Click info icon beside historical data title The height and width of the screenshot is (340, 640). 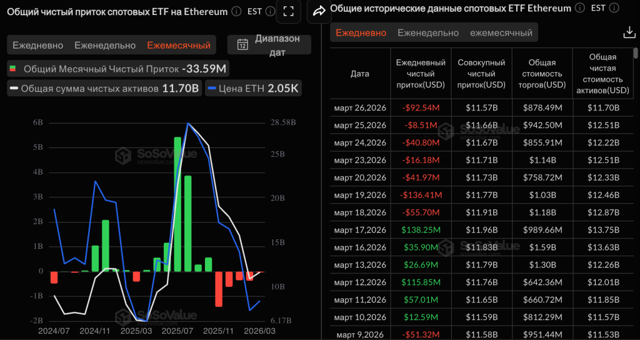(579, 8)
